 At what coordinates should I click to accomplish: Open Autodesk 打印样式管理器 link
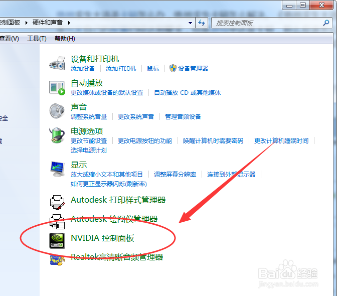[x=118, y=200]
